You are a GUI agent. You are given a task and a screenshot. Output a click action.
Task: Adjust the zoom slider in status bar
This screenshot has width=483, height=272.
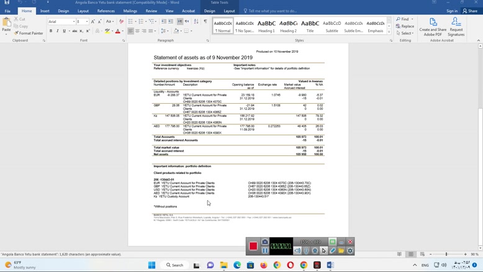[446, 254]
